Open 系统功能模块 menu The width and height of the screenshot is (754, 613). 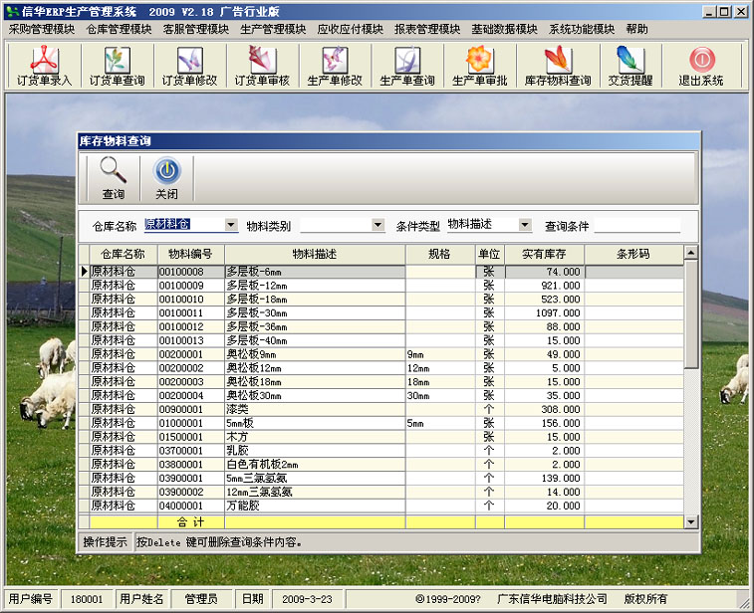(x=582, y=29)
